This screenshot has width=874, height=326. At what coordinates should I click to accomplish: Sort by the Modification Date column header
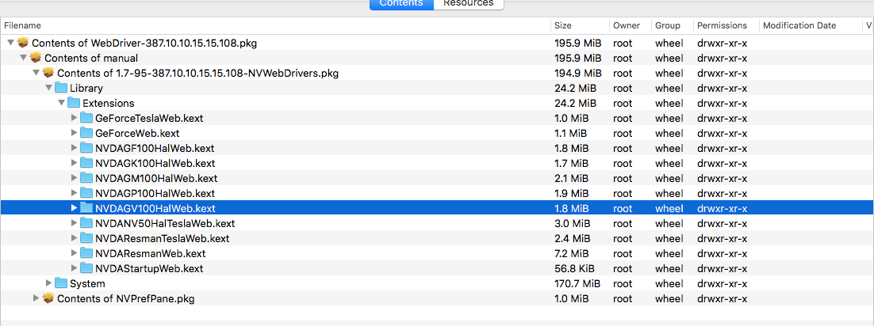811,25
